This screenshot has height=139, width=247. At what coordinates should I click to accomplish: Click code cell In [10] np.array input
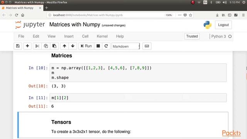coord(138,73)
